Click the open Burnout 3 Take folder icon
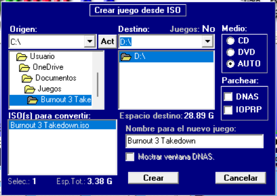The height and width of the screenshot is (196, 277). 33,100
